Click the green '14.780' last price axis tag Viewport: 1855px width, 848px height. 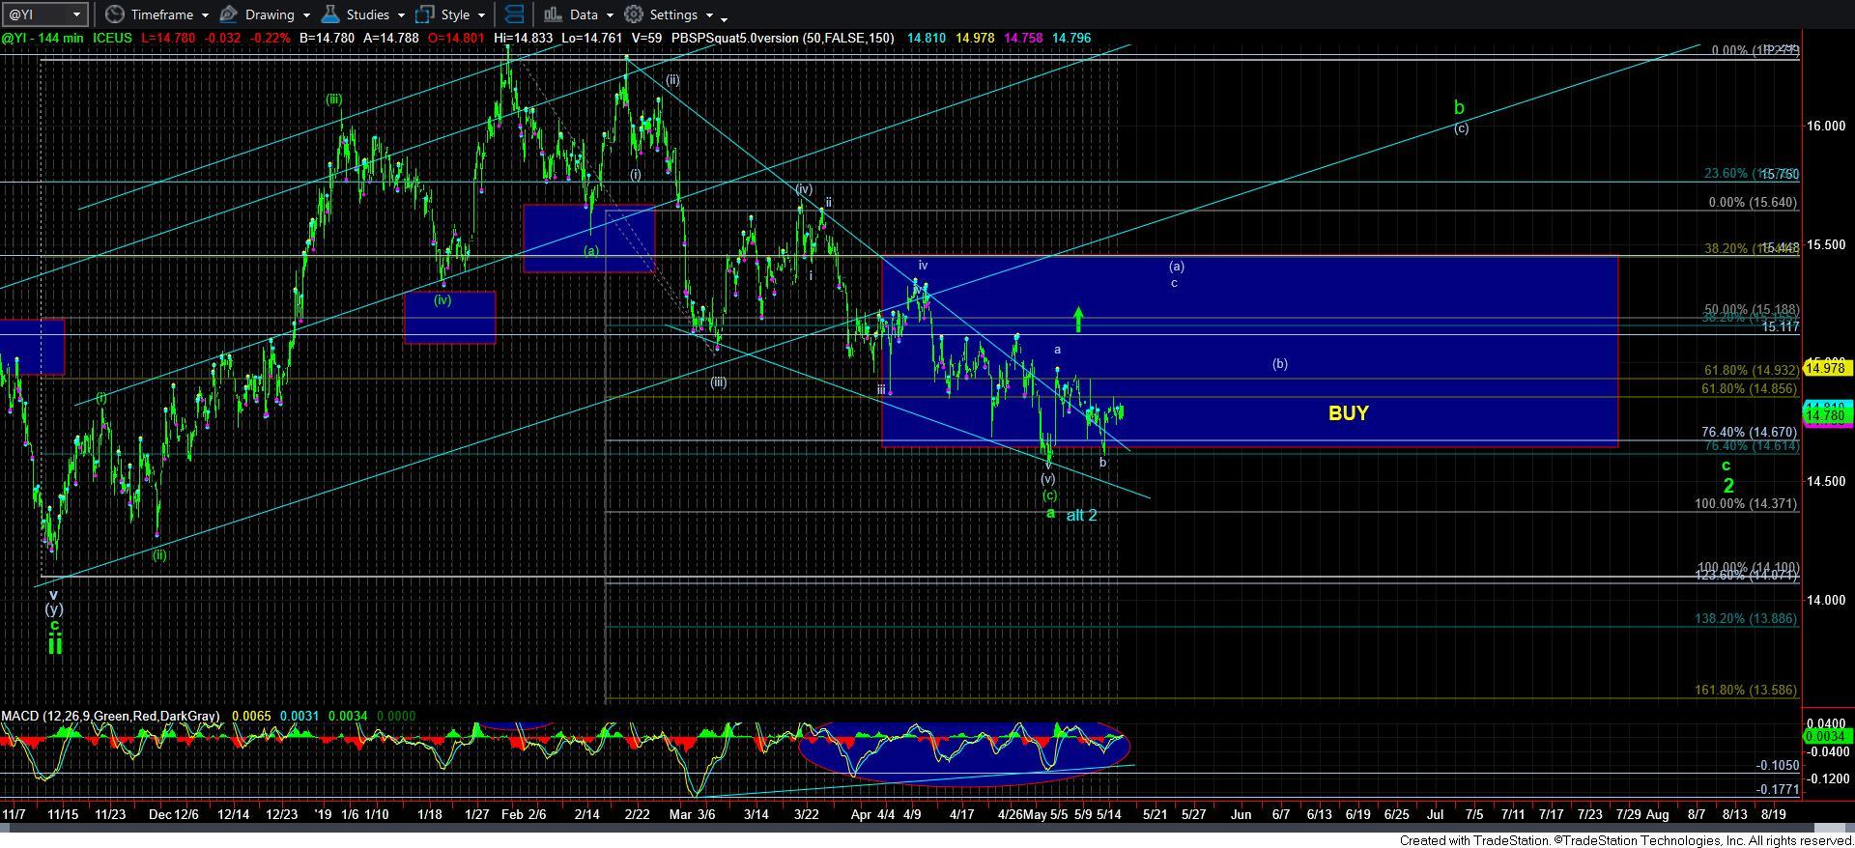(1827, 416)
